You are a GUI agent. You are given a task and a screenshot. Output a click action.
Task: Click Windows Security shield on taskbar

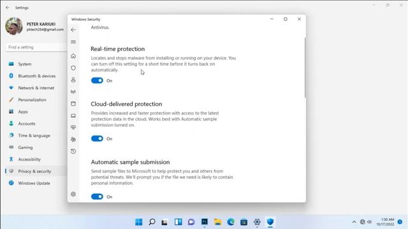tap(270, 222)
